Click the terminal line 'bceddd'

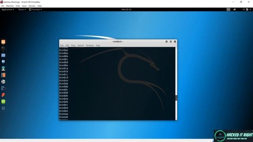[x=64, y=93]
